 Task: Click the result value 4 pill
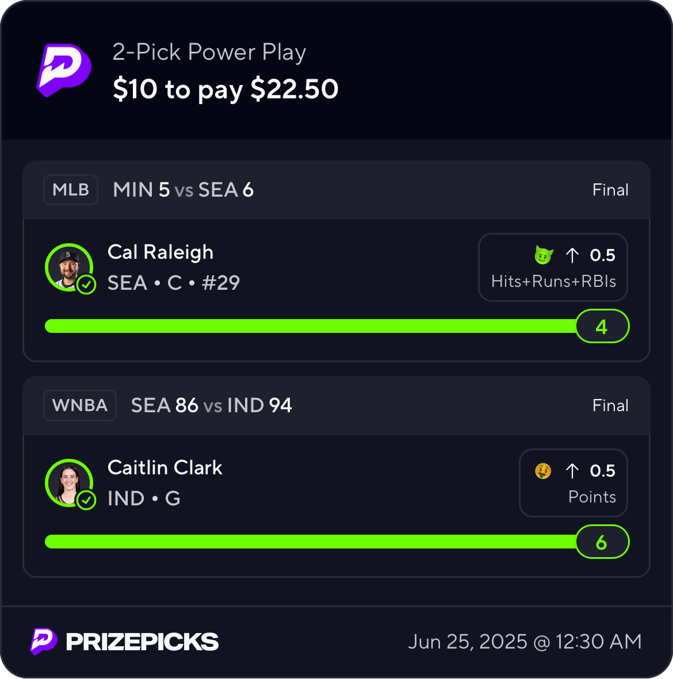pyautogui.click(x=602, y=326)
